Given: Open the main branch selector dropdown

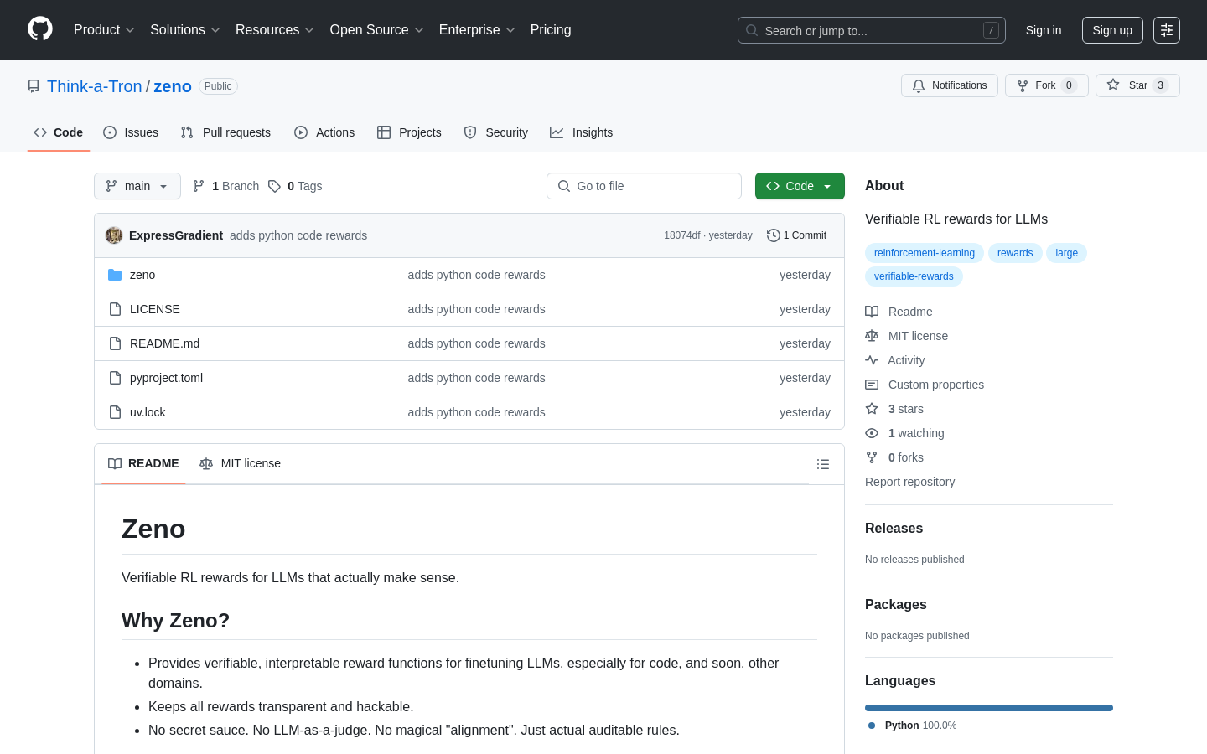Looking at the screenshot, I should pyautogui.click(x=137, y=186).
